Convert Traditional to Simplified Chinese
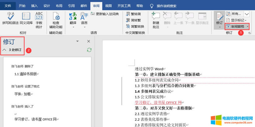The image size is (255, 127). (x=133, y=14)
